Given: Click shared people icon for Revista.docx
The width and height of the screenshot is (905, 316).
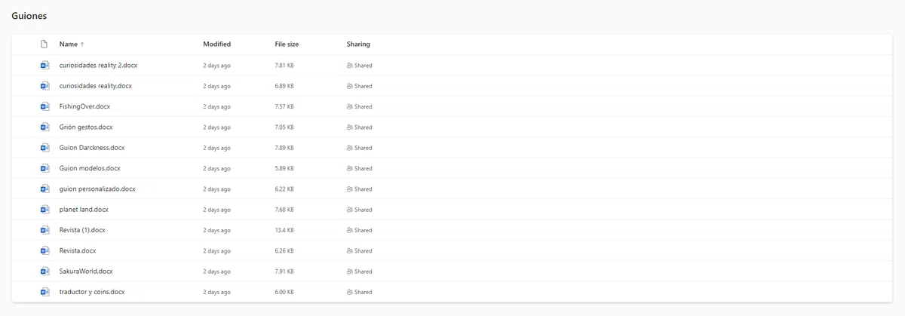Looking at the screenshot, I should 350,251.
